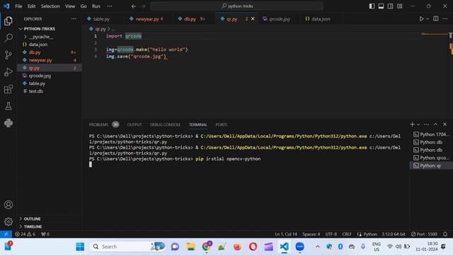The height and width of the screenshot is (255, 453).
Task: Open the Extensions view
Action: coord(8,89)
